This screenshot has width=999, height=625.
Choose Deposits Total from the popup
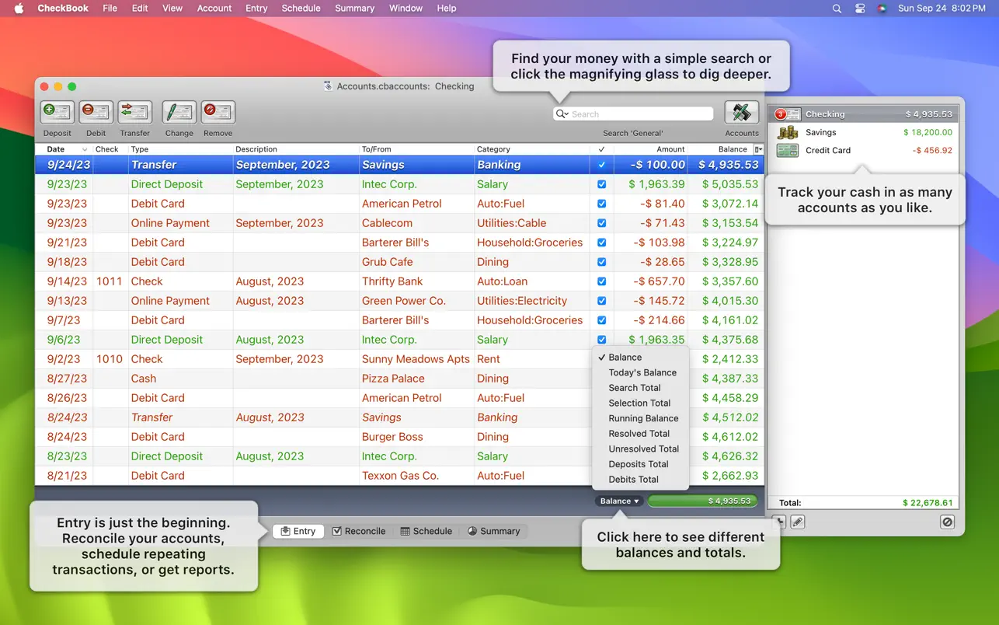click(x=642, y=464)
